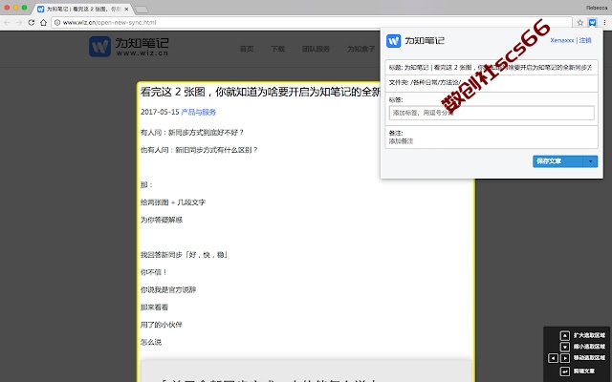Screen dimensions: 612x382
Task: Click the line 也有人问：新旧同步方式有什么区别？
Action: [x=199, y=150]
